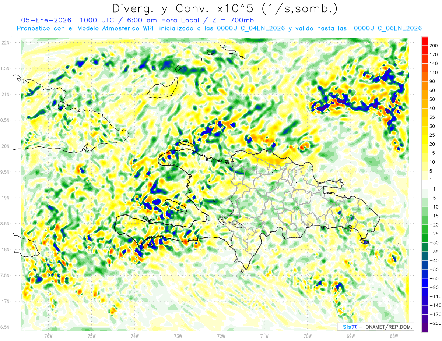The image size is (442, 341).
Task: Click the latitude label "9.5N"
Action: (x=5, y=172)
